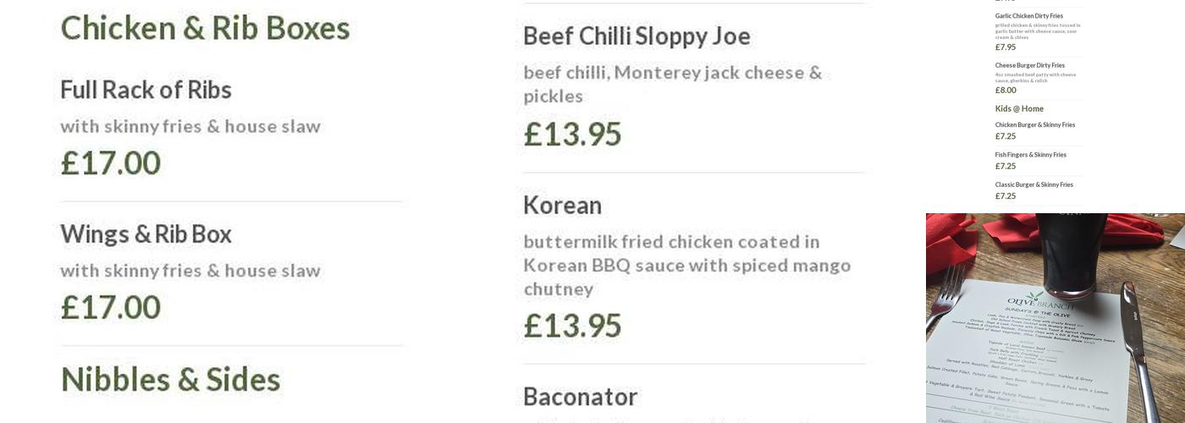Click the £13.95 price under Beef Chilli Sloppy Joe
This screenshot has height=423, width=1185.
pos(572,135)
